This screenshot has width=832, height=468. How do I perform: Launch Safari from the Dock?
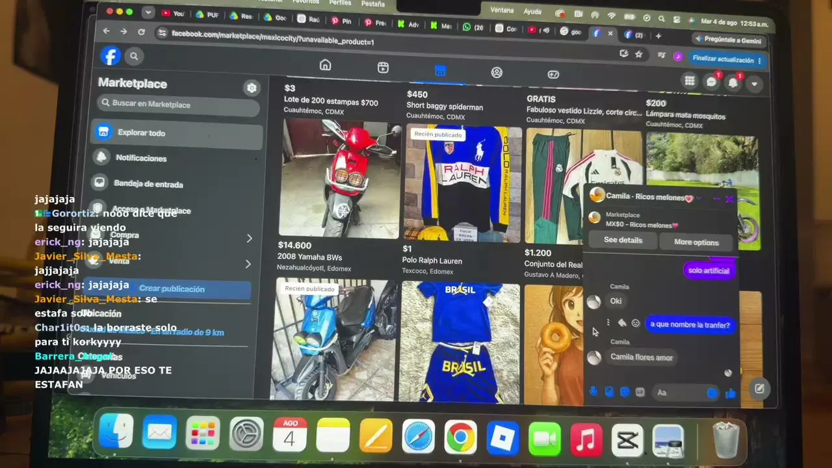pos(418,437)
